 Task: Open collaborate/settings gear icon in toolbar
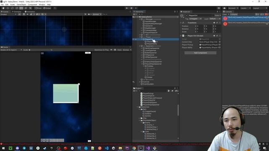pos(219,8)
